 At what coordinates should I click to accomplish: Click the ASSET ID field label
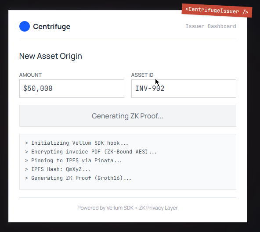[142, 75]
